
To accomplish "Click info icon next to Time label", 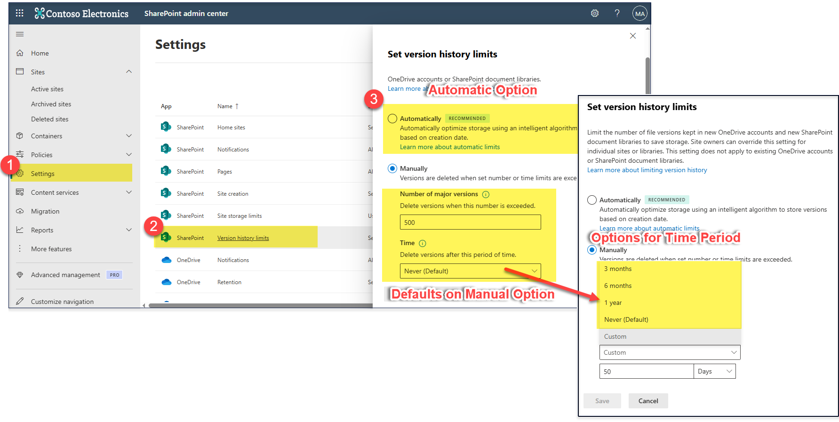I will coord(422,243).
